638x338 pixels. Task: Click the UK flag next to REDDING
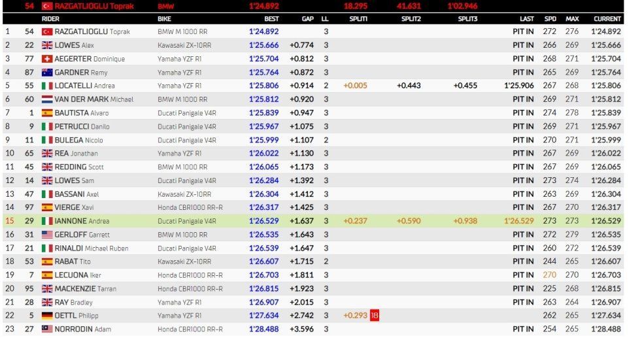tap(47, 167)
